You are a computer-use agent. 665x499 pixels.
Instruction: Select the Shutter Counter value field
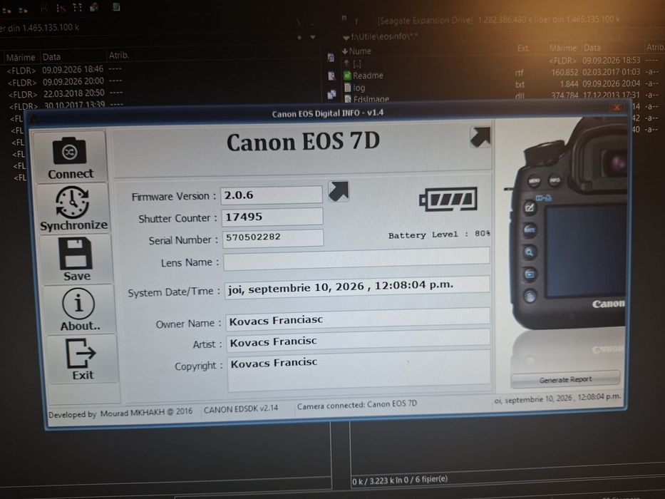point(272,217)
